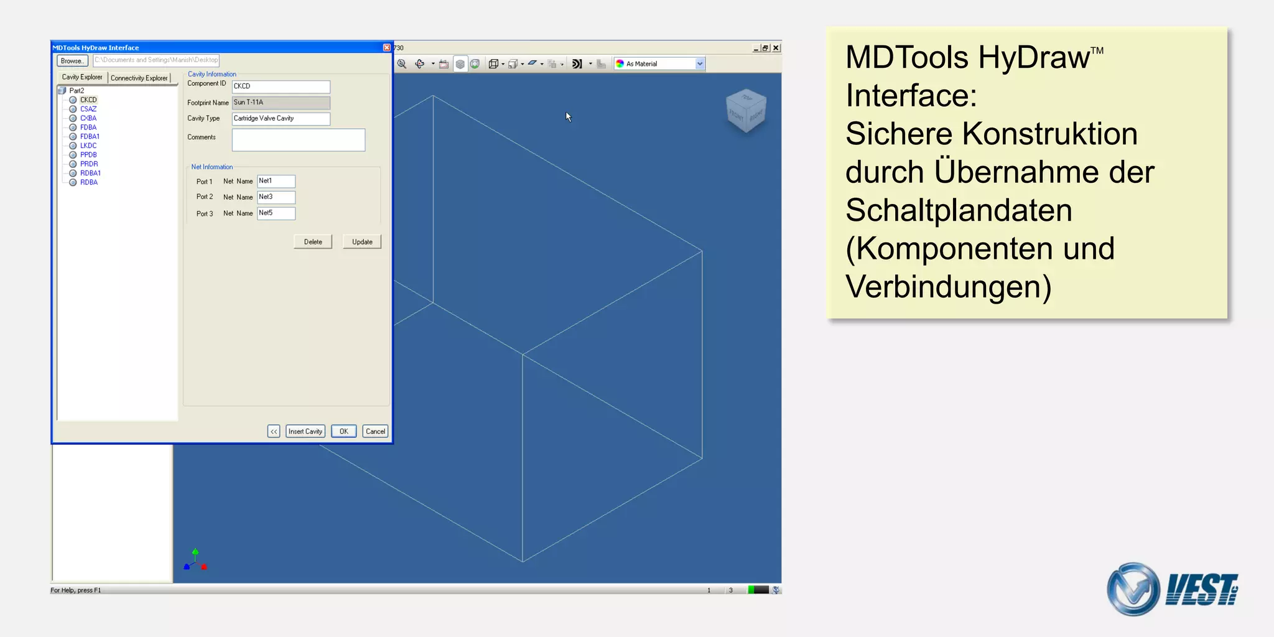This screenshot has width=1274, height=637.
Task: Click the XYZ axis triad indicator
Action: coord(195,559)
